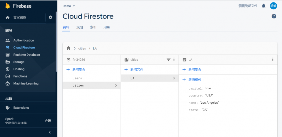
Task: Click the 開發 section heading
Action: click(9, 31)
